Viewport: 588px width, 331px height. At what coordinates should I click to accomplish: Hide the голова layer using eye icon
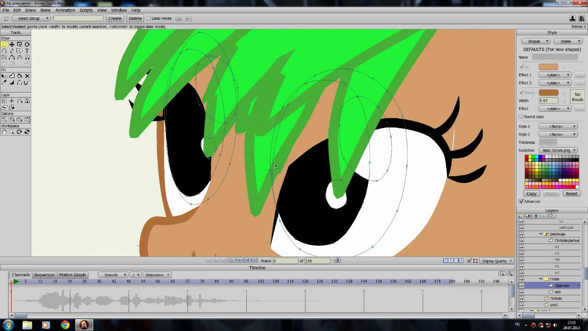(x=521, y=298)
